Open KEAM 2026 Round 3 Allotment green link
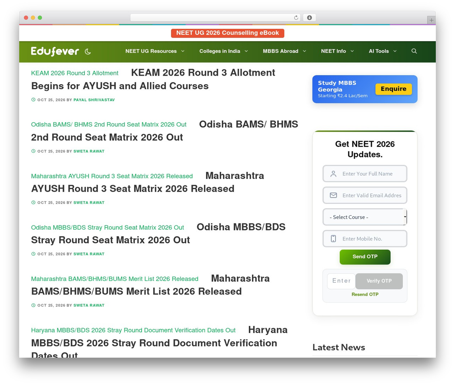 point(75,73)
